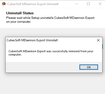Select the main window title text

click(33, 4)
